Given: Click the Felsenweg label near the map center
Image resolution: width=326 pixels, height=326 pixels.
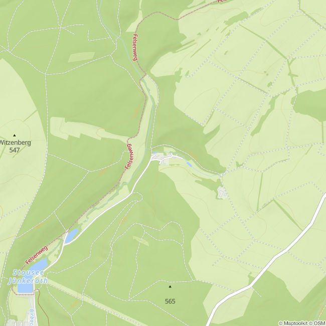Looking at the screenshot, I should [x=129, y=156].
